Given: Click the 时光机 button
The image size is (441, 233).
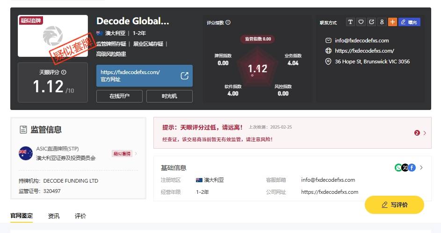Looking at the screenshot, I should [169, 96].
